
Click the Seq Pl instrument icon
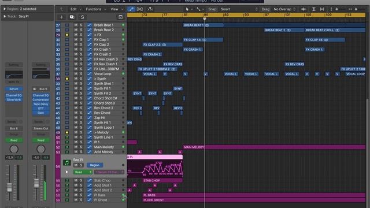(x=67, y=162)
